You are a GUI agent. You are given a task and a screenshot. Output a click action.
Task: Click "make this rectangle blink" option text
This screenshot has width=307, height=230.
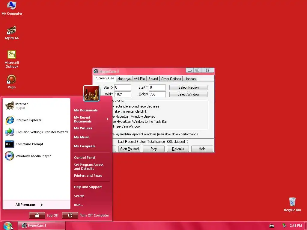tap(130, 111)
